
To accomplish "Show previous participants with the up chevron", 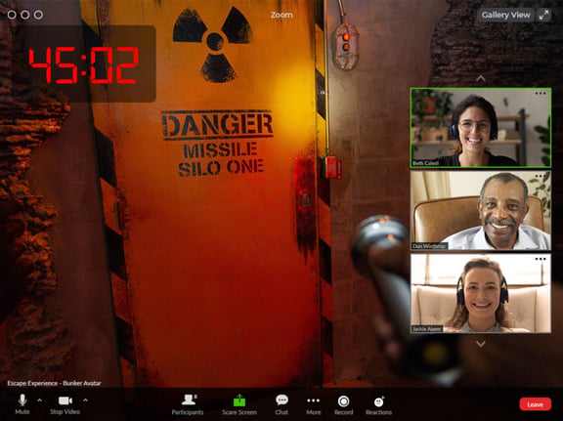I will (x=481, y=78).
